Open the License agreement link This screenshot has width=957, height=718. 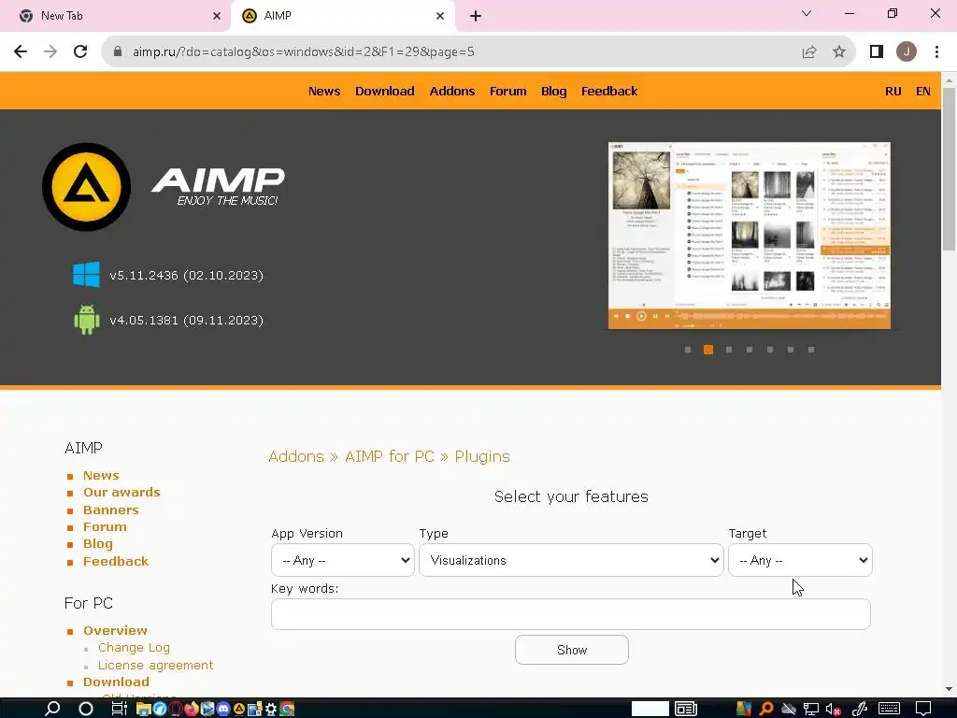156,665
